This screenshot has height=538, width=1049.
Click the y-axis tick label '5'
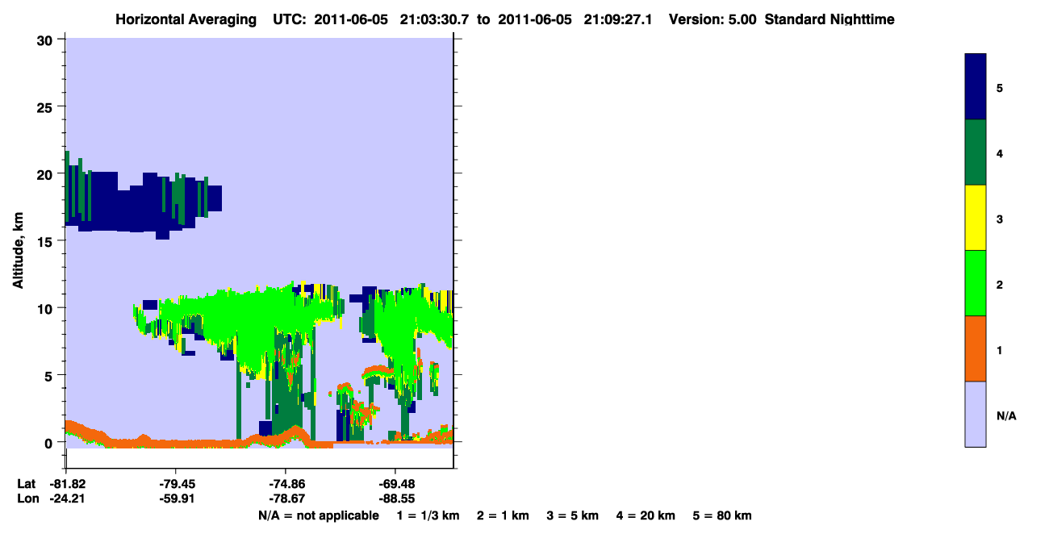pyautogui.click(x=49, y=375)
